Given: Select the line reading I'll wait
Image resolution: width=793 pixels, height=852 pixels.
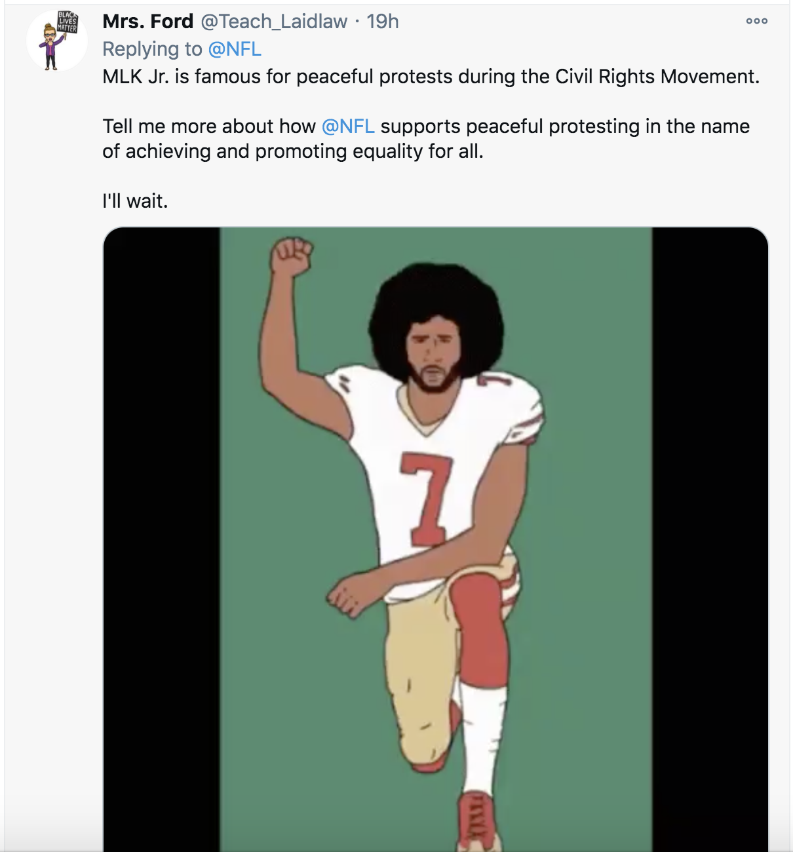Looking at the screenshot, I should pos(134,199).
